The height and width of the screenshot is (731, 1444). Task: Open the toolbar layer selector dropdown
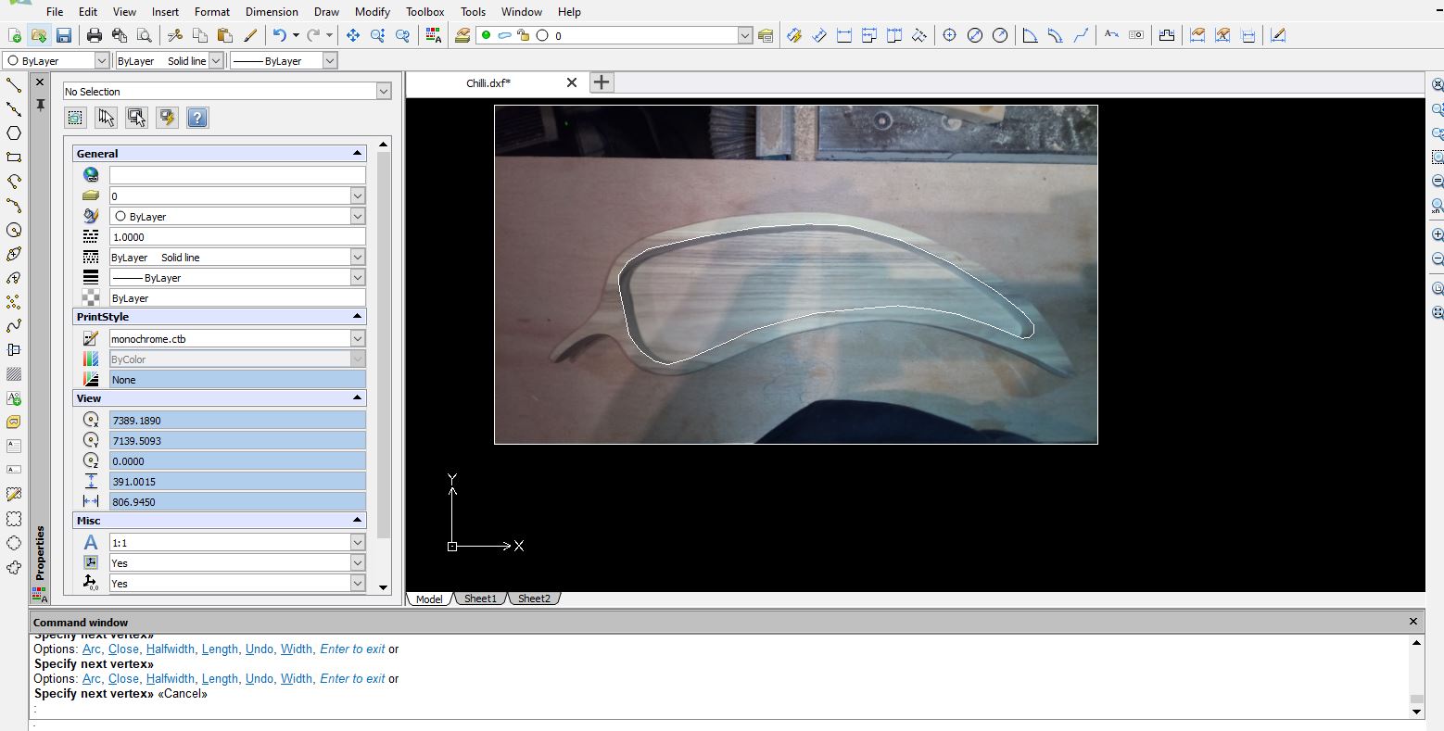745,35
